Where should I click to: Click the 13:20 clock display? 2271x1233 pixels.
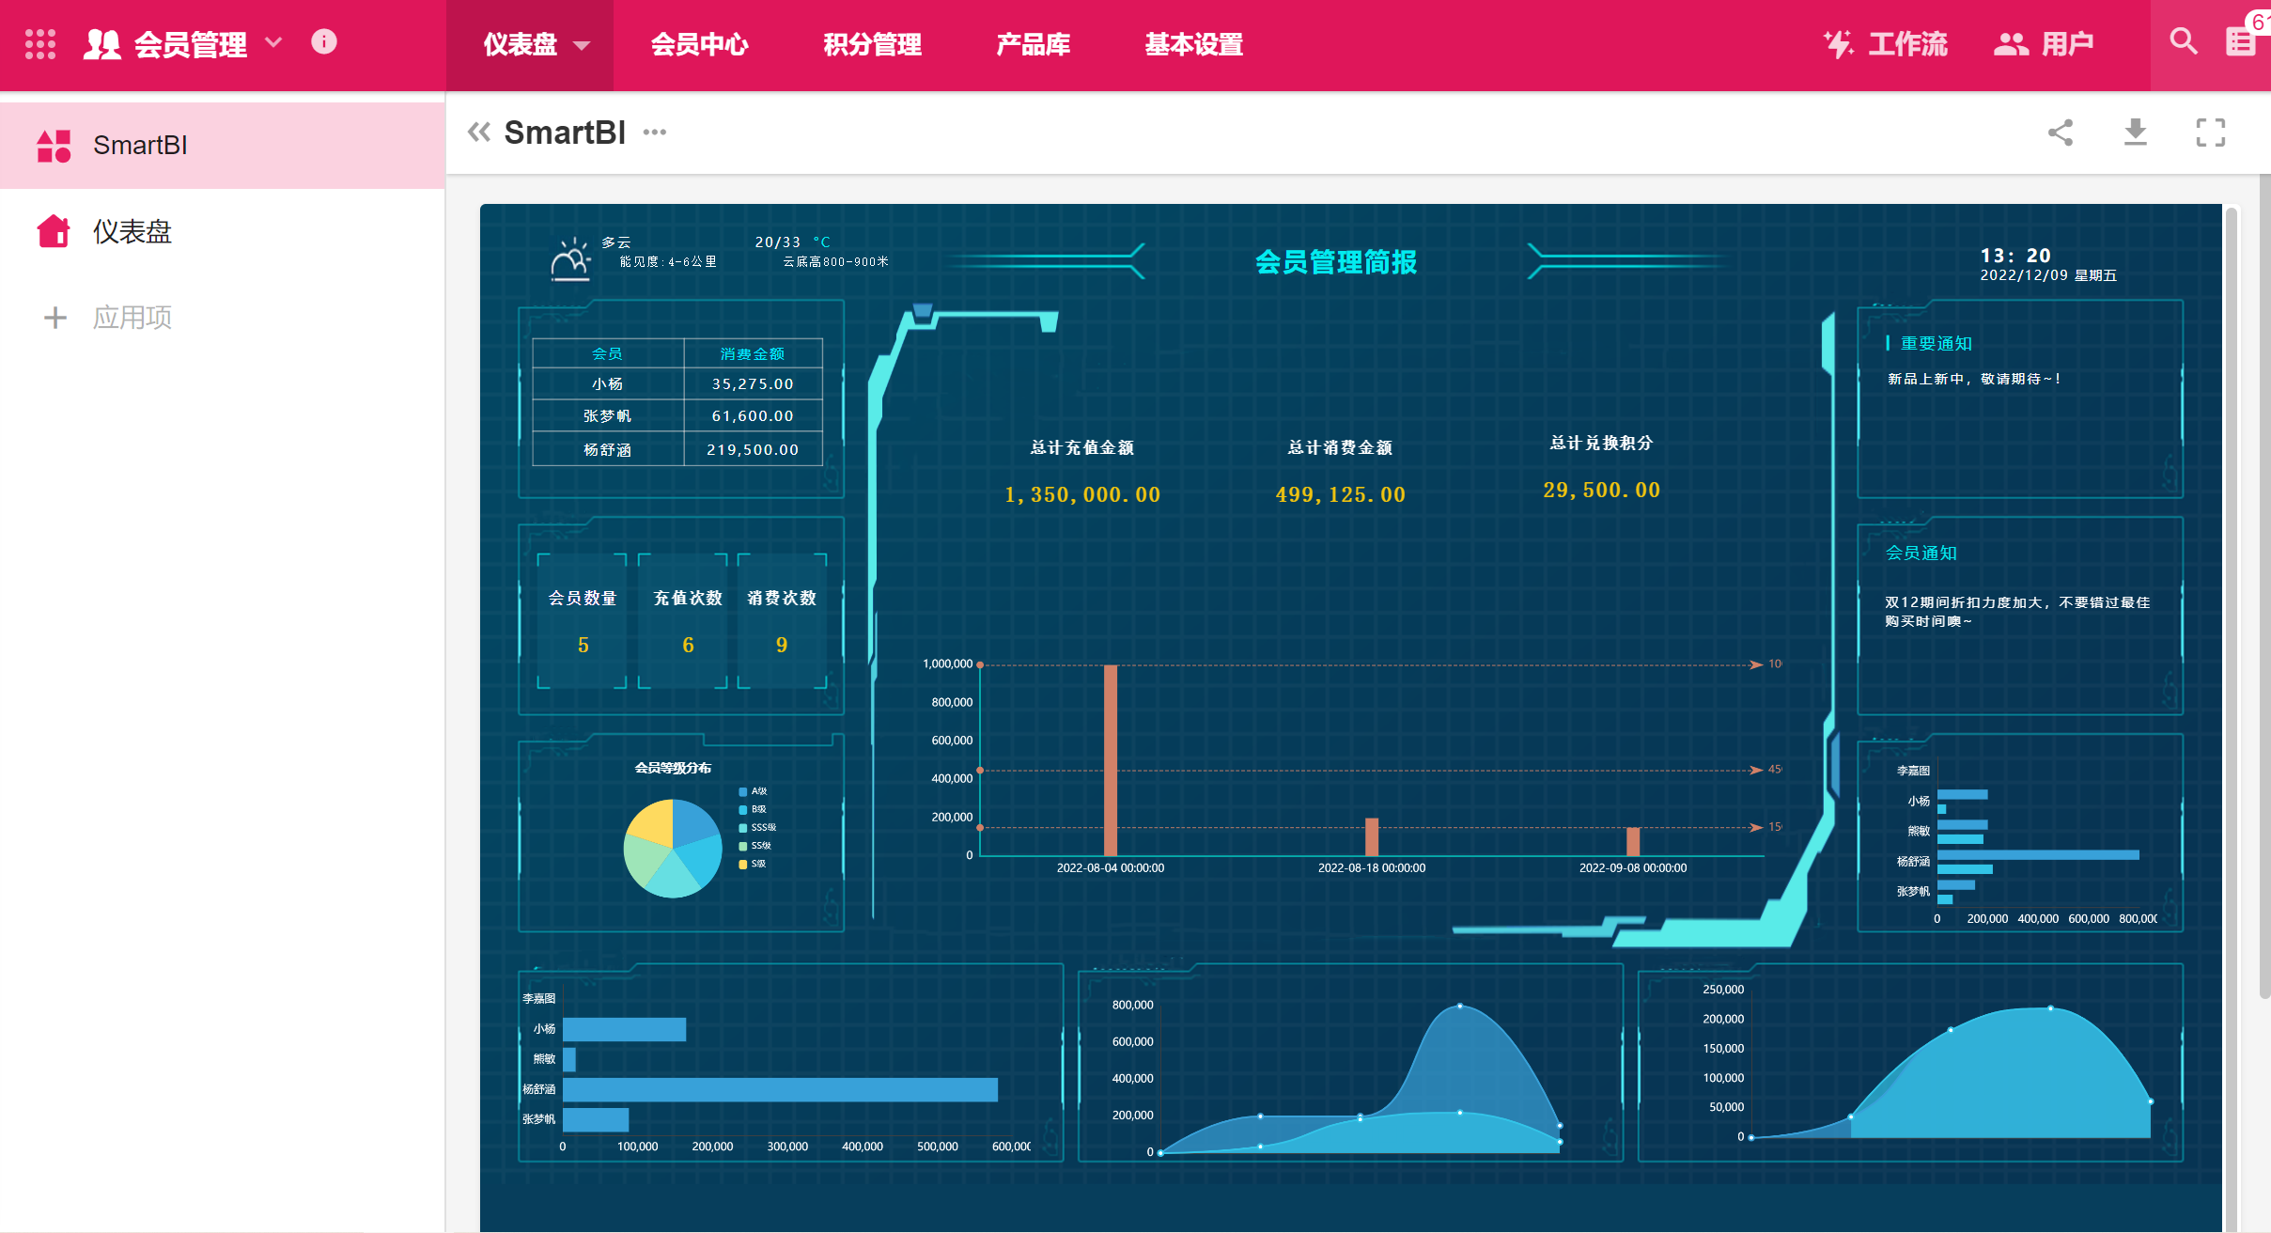point(2015,256)
